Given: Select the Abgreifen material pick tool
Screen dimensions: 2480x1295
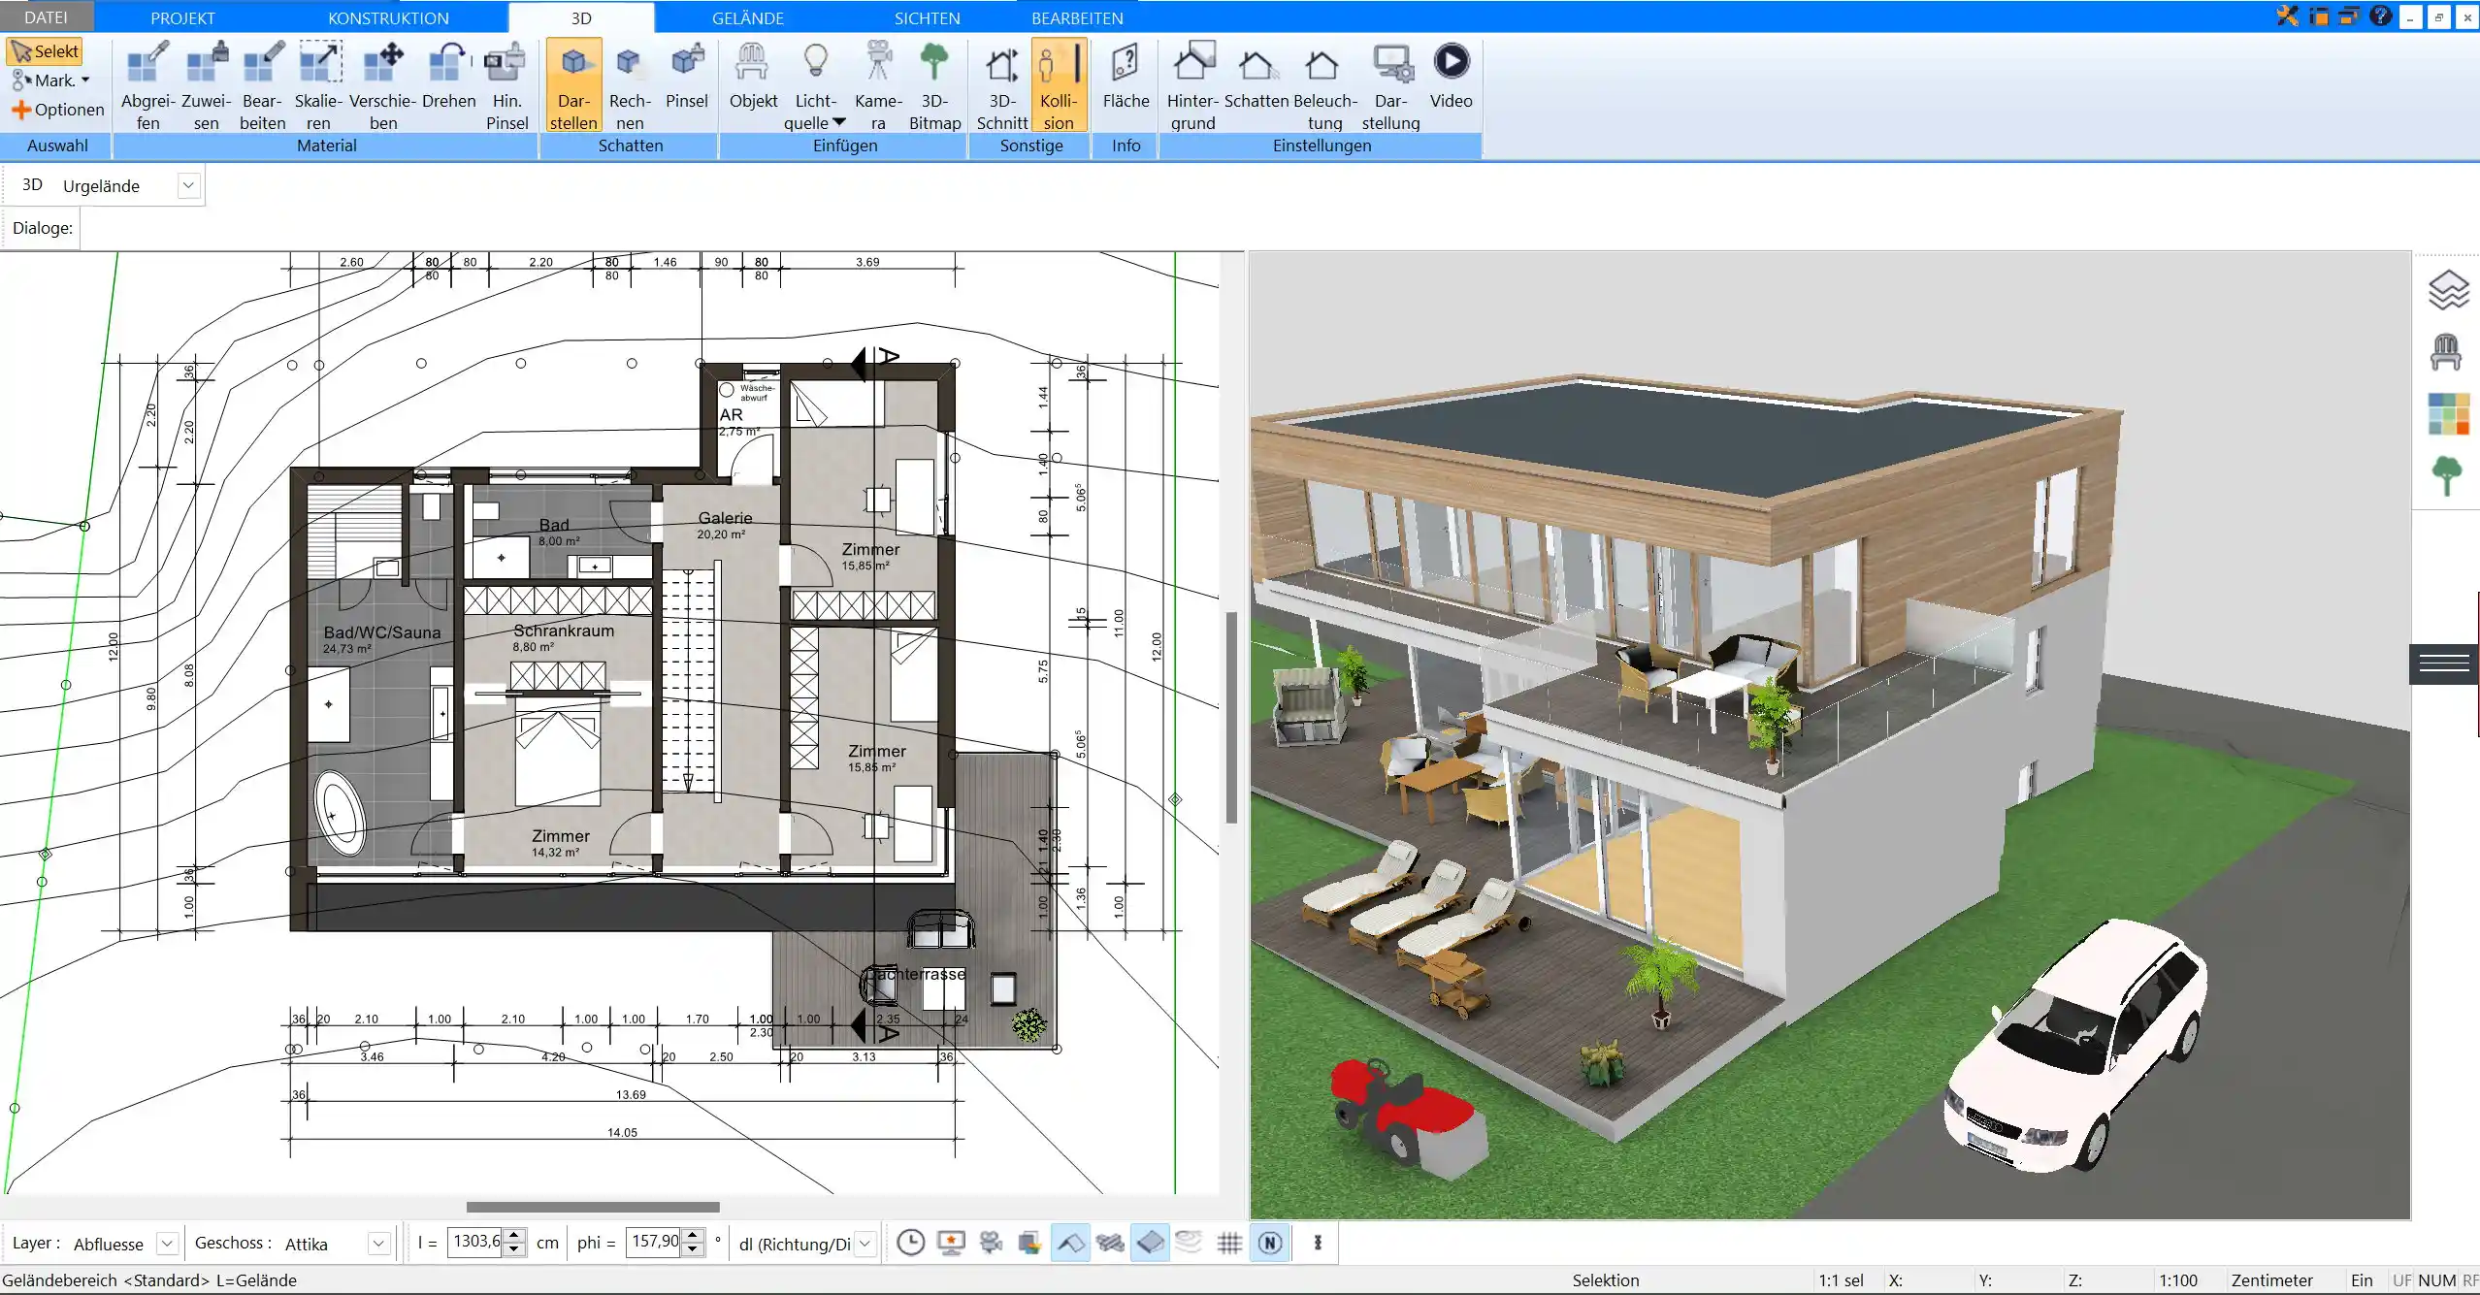Looking at the screenshot, I should click(147, 85).
